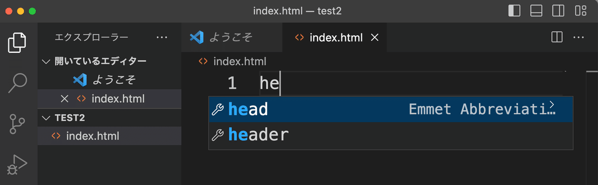
Task: Collapse the 開いているエディター section
Action: click(46, 61)
